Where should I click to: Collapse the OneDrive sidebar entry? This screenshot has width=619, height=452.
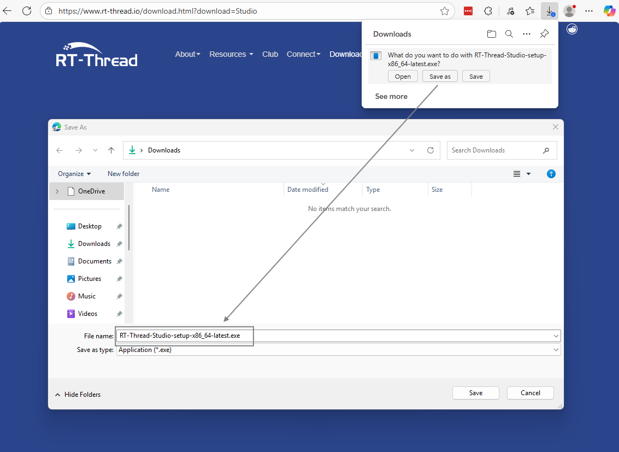point(57,191)
